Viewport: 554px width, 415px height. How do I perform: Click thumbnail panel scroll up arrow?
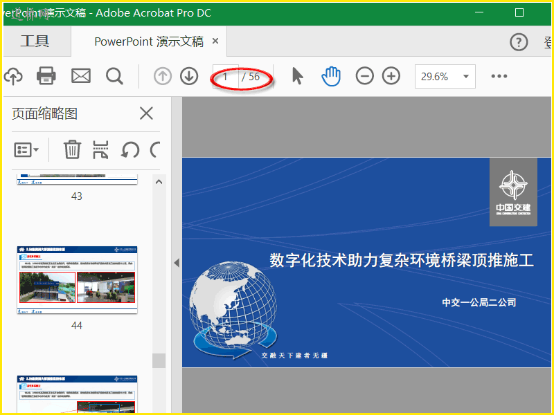pyautogui.click(x=159, y=182)
